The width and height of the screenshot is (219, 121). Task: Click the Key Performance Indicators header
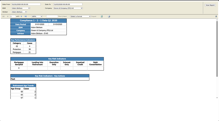[23, 40]
